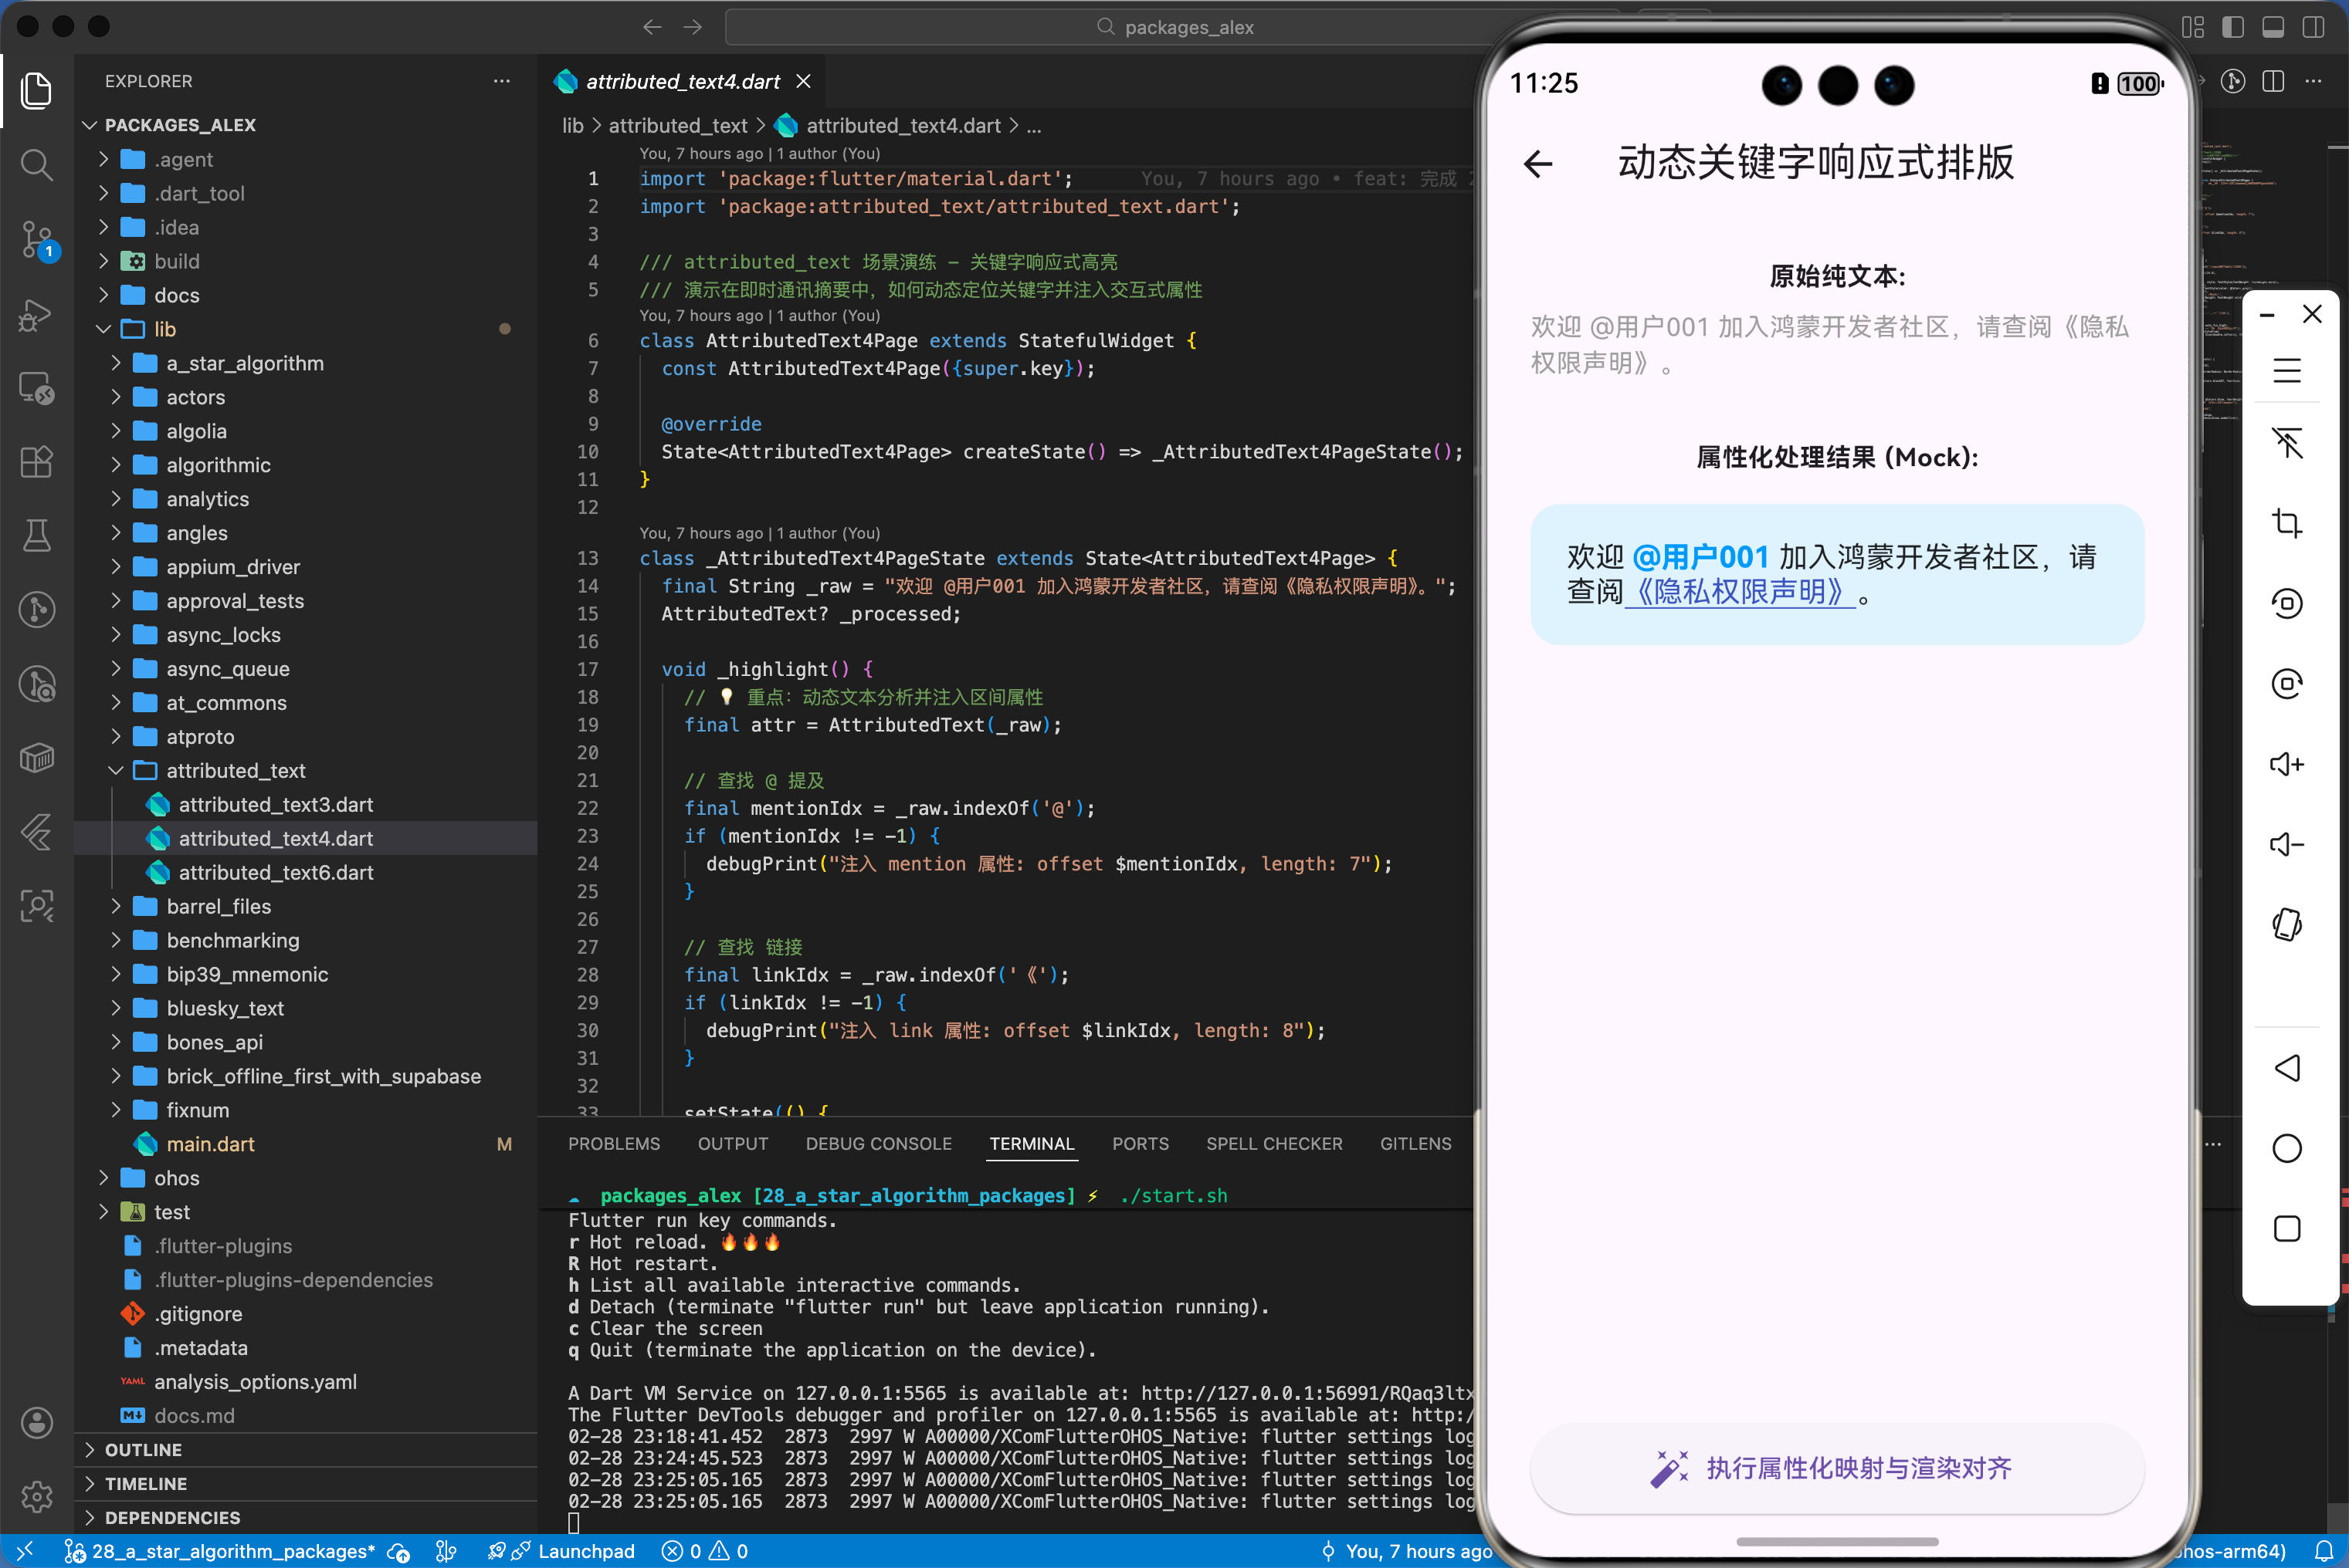Viewport: 2349px width, 1568px height.
Task: Open the GITLENS tab
Action: (1415, 1143)
